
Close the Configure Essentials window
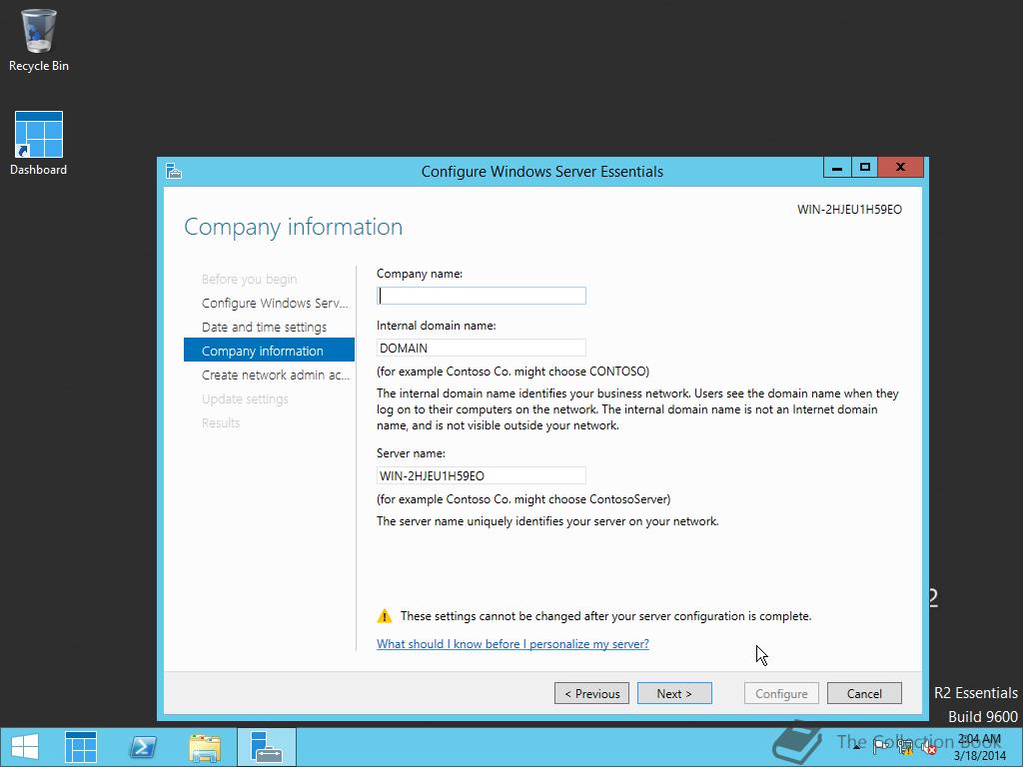pyautogui.click(x=900, y=168)
